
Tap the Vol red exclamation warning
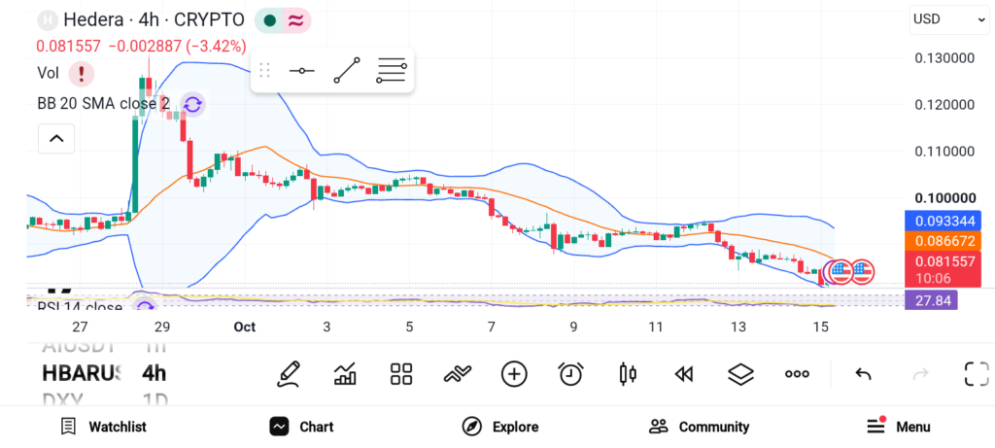pos(82,74)
